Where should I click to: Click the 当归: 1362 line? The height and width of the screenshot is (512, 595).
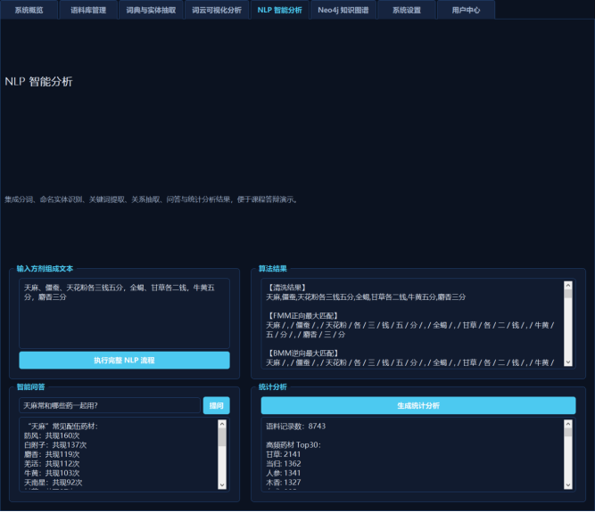284,464
